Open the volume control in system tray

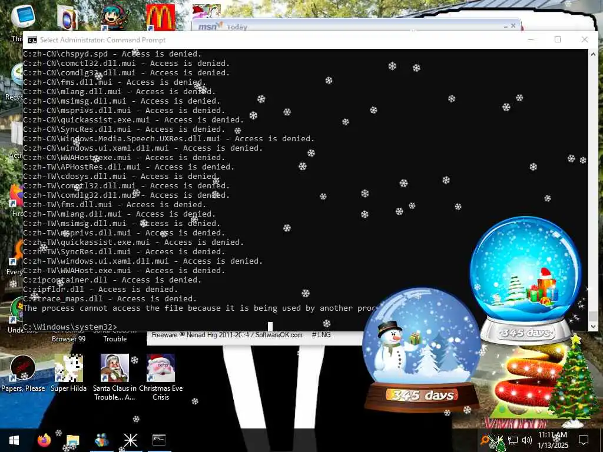tap(527, 440)
